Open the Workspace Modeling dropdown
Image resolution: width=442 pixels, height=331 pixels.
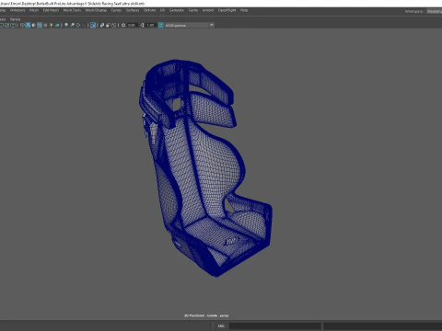pyautogui.click(x=434, y=11)
